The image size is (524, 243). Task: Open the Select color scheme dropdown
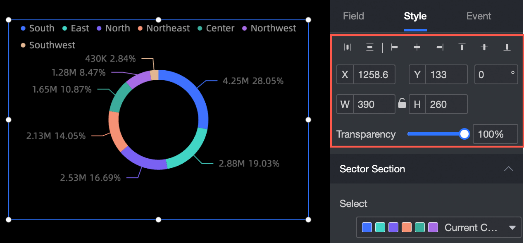(439, 227)
